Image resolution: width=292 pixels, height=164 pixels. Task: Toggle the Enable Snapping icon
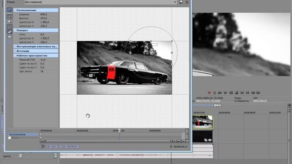point(10,27)
